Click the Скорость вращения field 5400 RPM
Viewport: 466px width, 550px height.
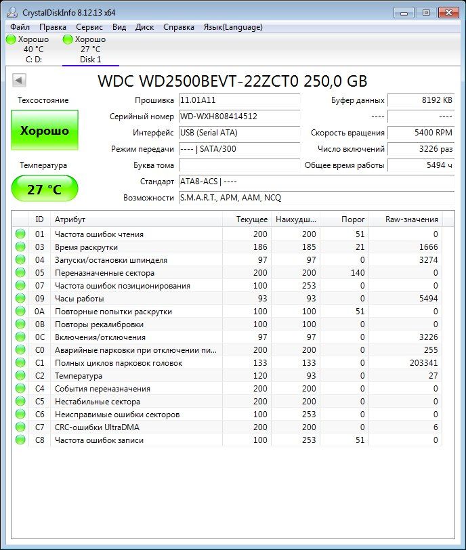(x=421, y=133)
